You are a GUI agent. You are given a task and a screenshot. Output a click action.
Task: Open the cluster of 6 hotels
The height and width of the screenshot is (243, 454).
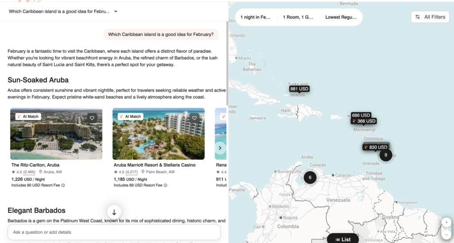[310, 177]
